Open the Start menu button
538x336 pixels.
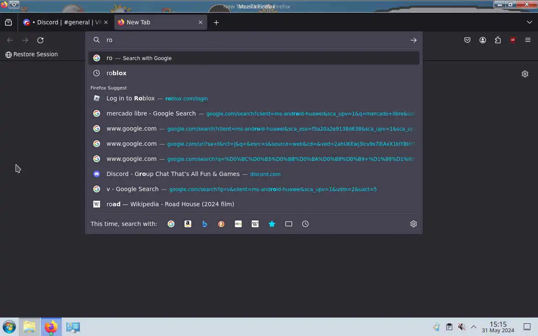pos(9,327)
